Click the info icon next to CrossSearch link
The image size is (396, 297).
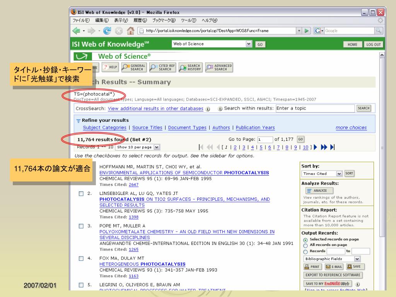pos(208,109)
